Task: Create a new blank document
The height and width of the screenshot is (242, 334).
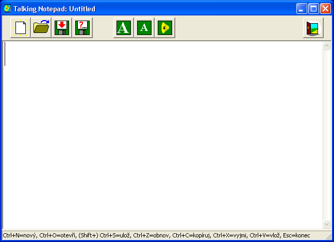Action: (20, 28)
